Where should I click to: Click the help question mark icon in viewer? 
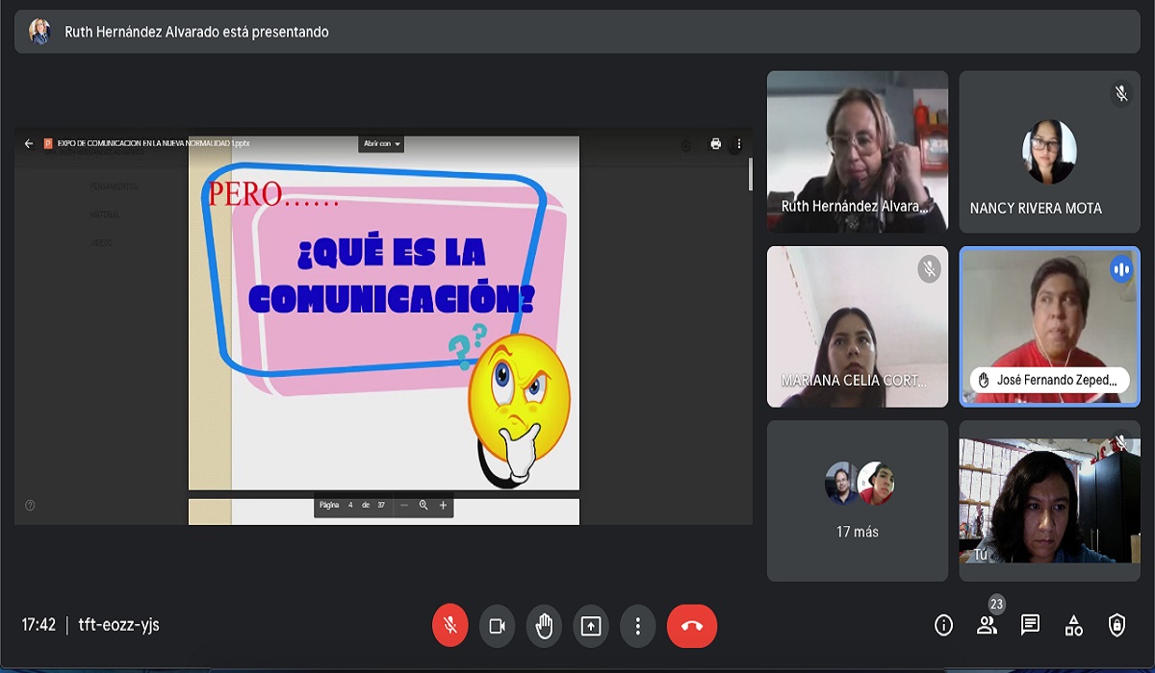pos(30,505)
